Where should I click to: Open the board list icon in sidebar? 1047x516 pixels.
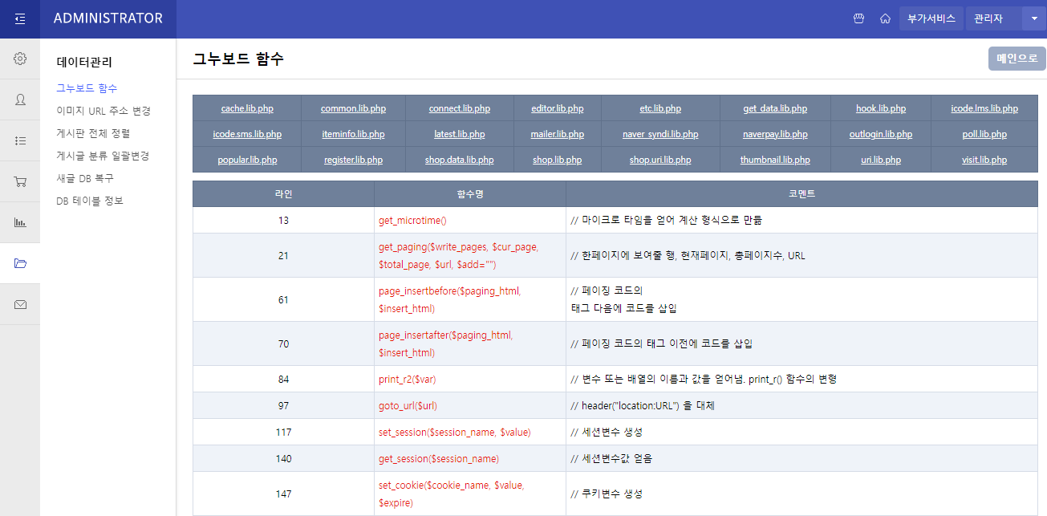coord(20,140)
